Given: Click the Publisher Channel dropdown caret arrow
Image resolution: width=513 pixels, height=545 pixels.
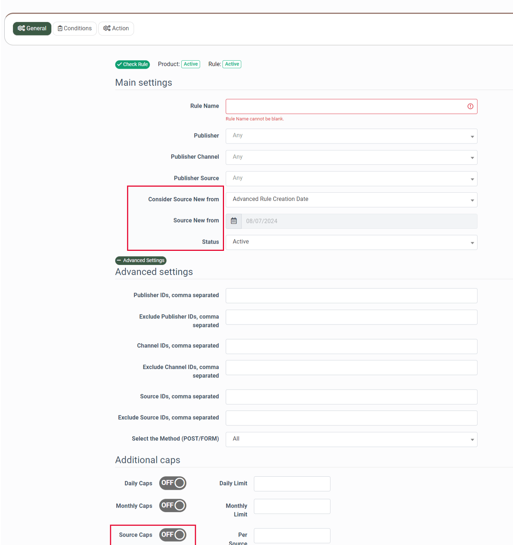Looking at the screenshot, I should click(472, 158).
